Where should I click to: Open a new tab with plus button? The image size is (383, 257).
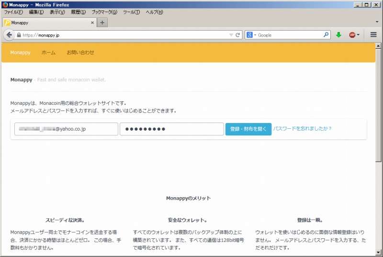(x=102, y=22)
